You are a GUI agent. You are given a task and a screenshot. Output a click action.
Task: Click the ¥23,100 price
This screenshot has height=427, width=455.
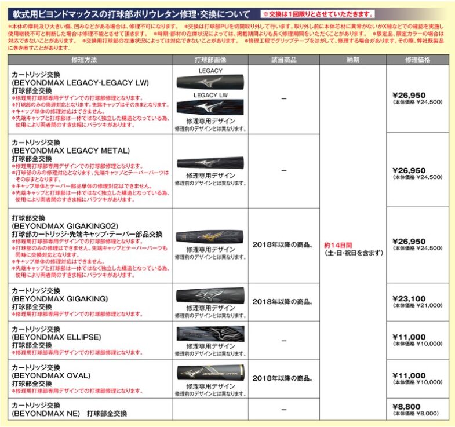pos(409,299)
